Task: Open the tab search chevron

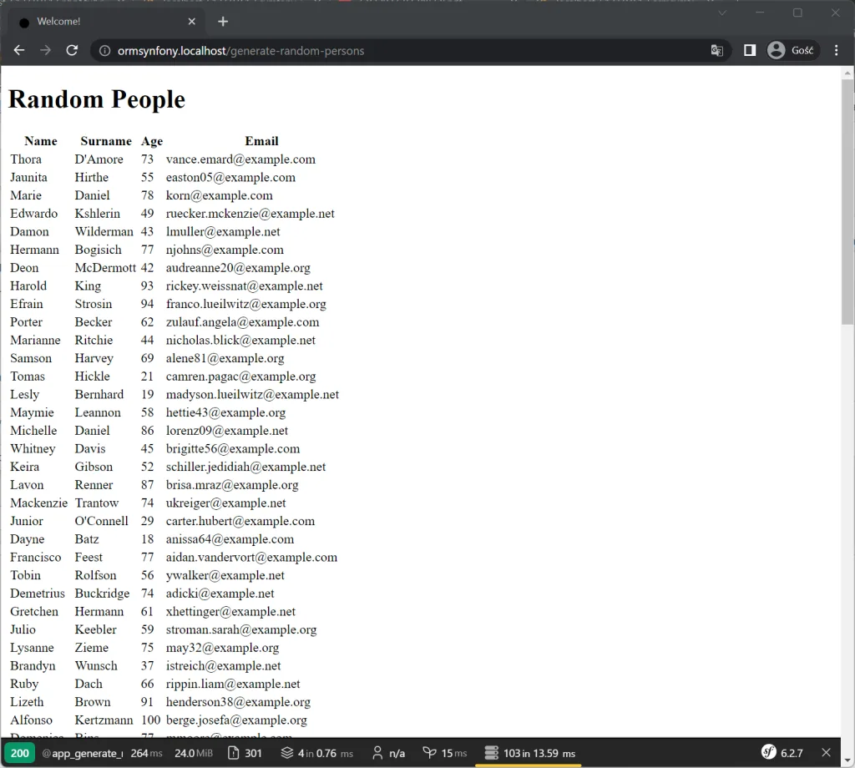Action: (x=722, y=13)
